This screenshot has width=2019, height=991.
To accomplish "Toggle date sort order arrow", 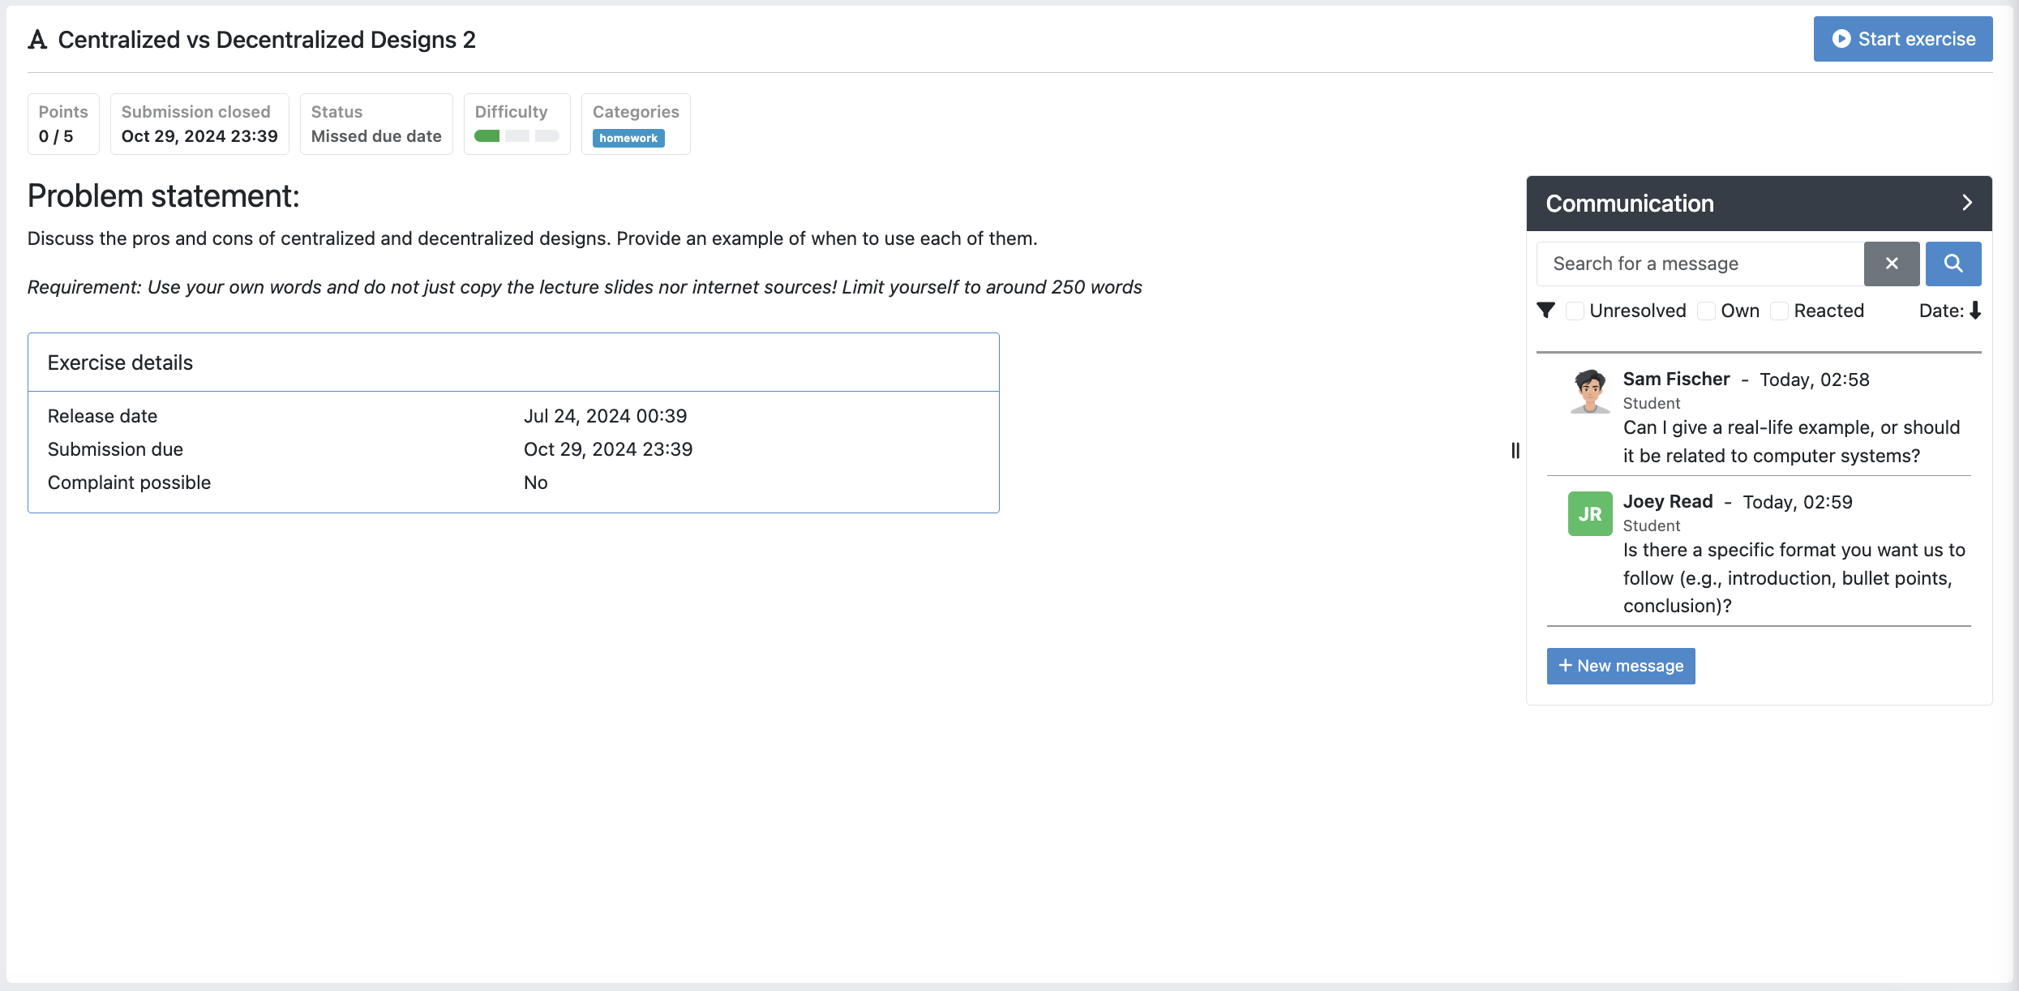I will [1975, 311].
